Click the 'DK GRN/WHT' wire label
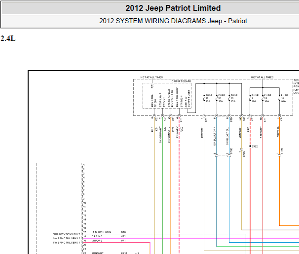 click(x=160, y=134)
